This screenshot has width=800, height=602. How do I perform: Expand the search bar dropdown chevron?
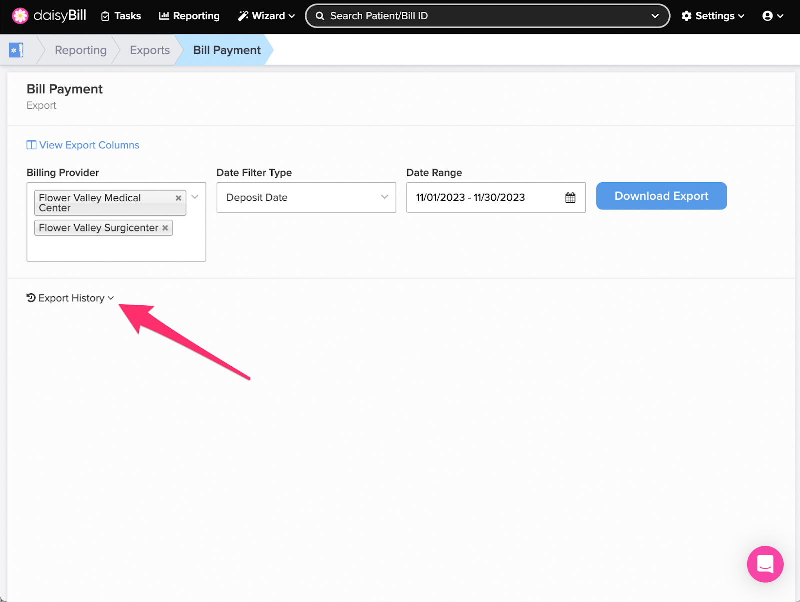[x=655, y=16]
